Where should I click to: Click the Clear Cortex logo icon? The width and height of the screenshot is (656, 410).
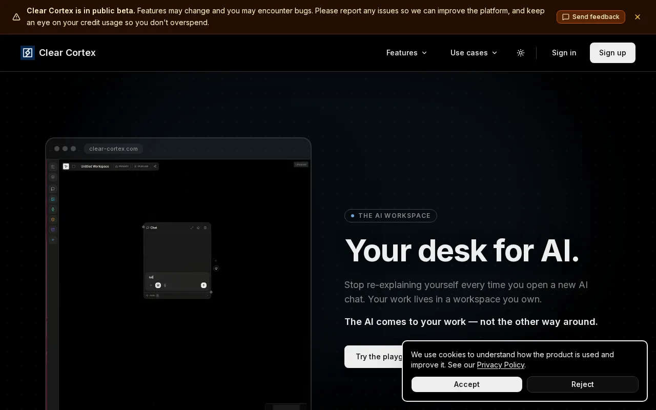(28, 53)
